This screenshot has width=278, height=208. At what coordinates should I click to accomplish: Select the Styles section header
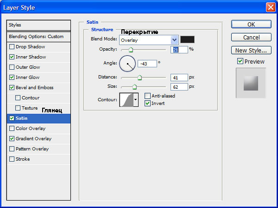coord(38,25)
